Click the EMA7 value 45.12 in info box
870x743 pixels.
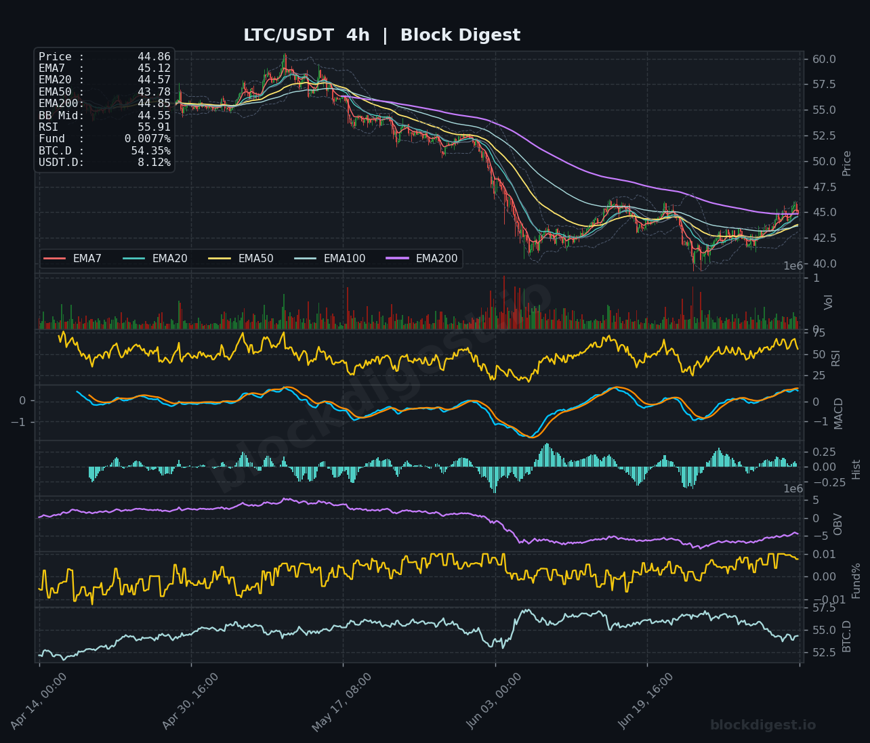click(154, 68)
